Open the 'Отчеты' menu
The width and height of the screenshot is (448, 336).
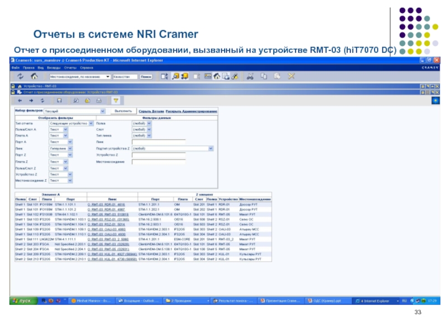click(70, 67)
